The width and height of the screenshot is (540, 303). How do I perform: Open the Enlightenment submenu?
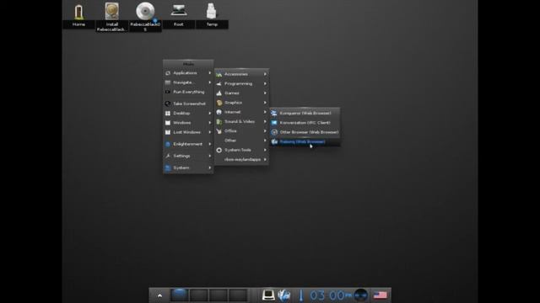pos(188,144)
